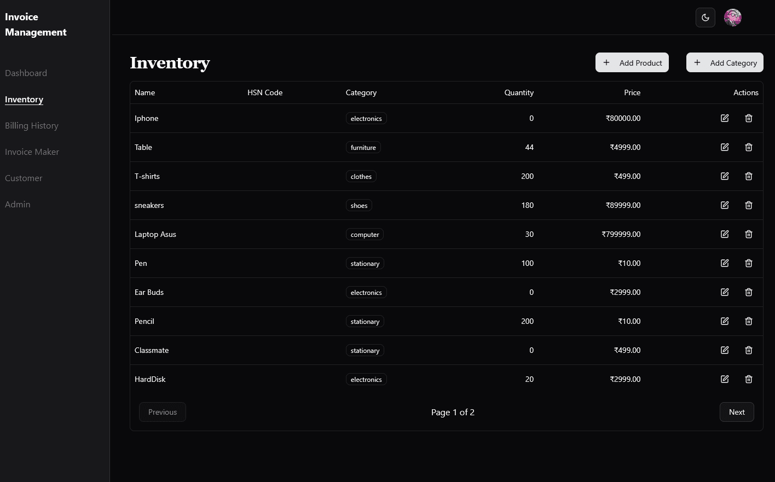Edit the Ear Buds entry
The width and height of the screenshot is (775, 482).
tap(725, 292)
